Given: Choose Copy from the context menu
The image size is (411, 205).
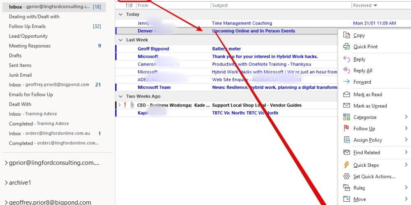Looking at the screenshot, I should tap(359, 35).
